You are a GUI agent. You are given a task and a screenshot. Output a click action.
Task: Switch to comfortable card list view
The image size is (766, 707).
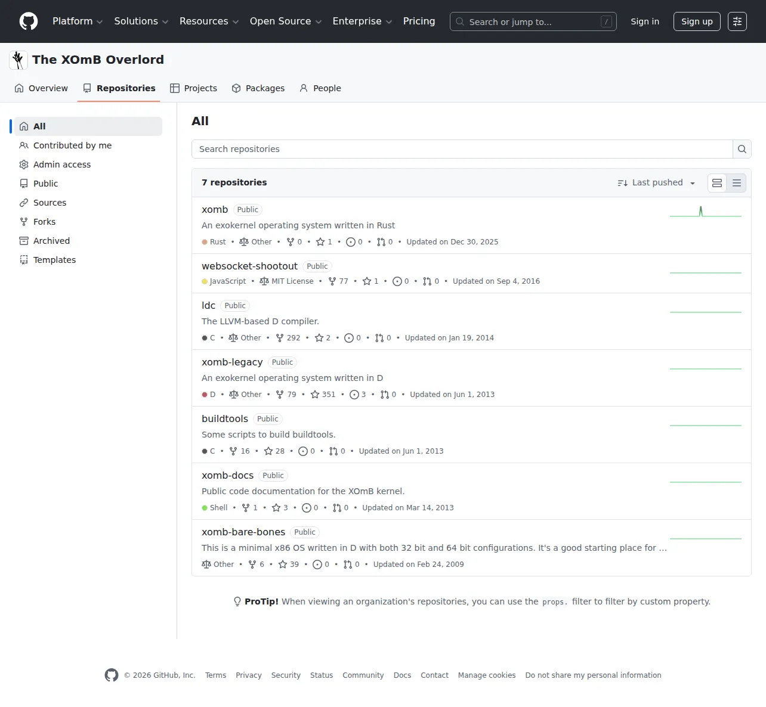[717, 183]
